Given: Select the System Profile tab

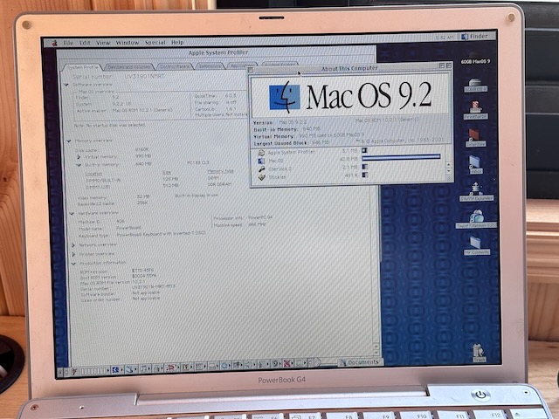Looking at the screenshot, I should point(82,67).
